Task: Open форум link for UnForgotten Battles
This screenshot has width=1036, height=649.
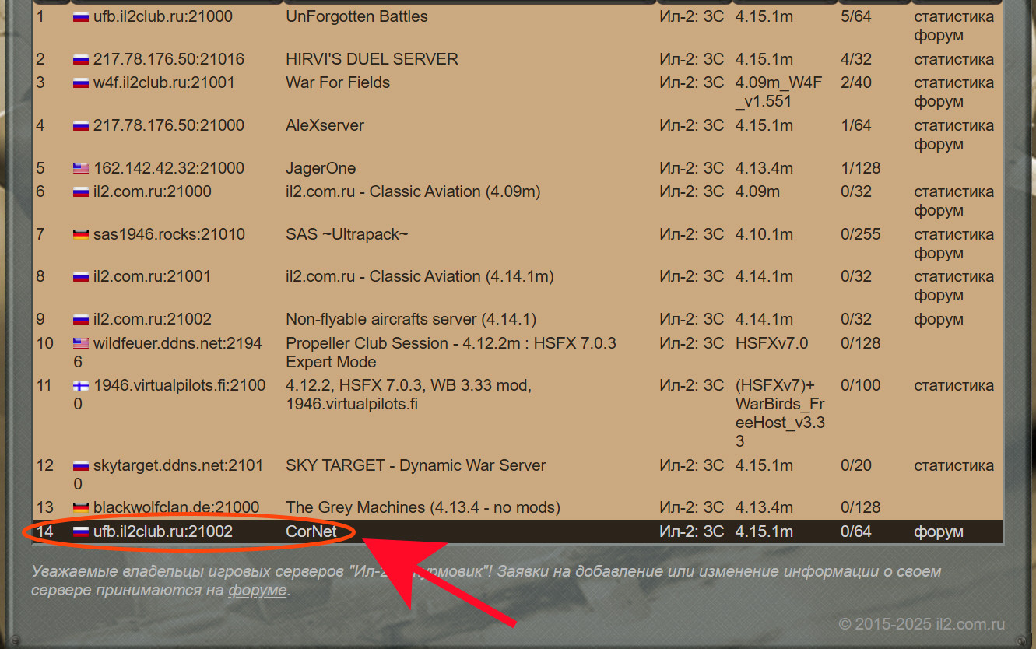Action: pyautogui.click(x=939, y=35)
